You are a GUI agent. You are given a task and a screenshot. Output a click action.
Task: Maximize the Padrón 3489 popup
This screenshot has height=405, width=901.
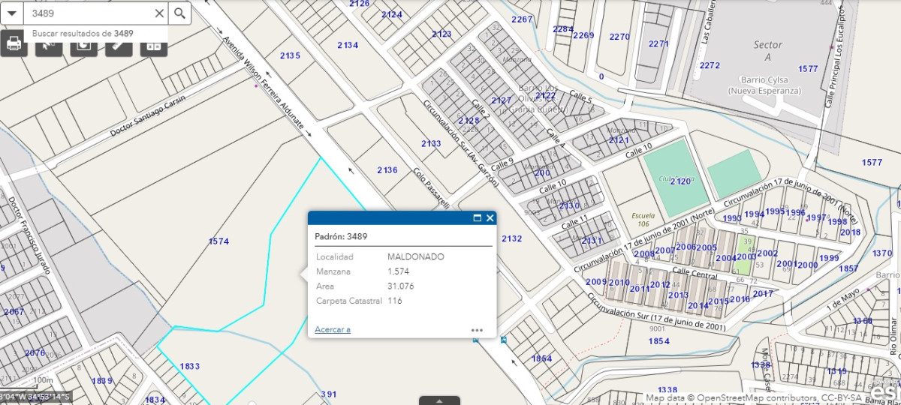pyautogui.click(x=477, y=218)
